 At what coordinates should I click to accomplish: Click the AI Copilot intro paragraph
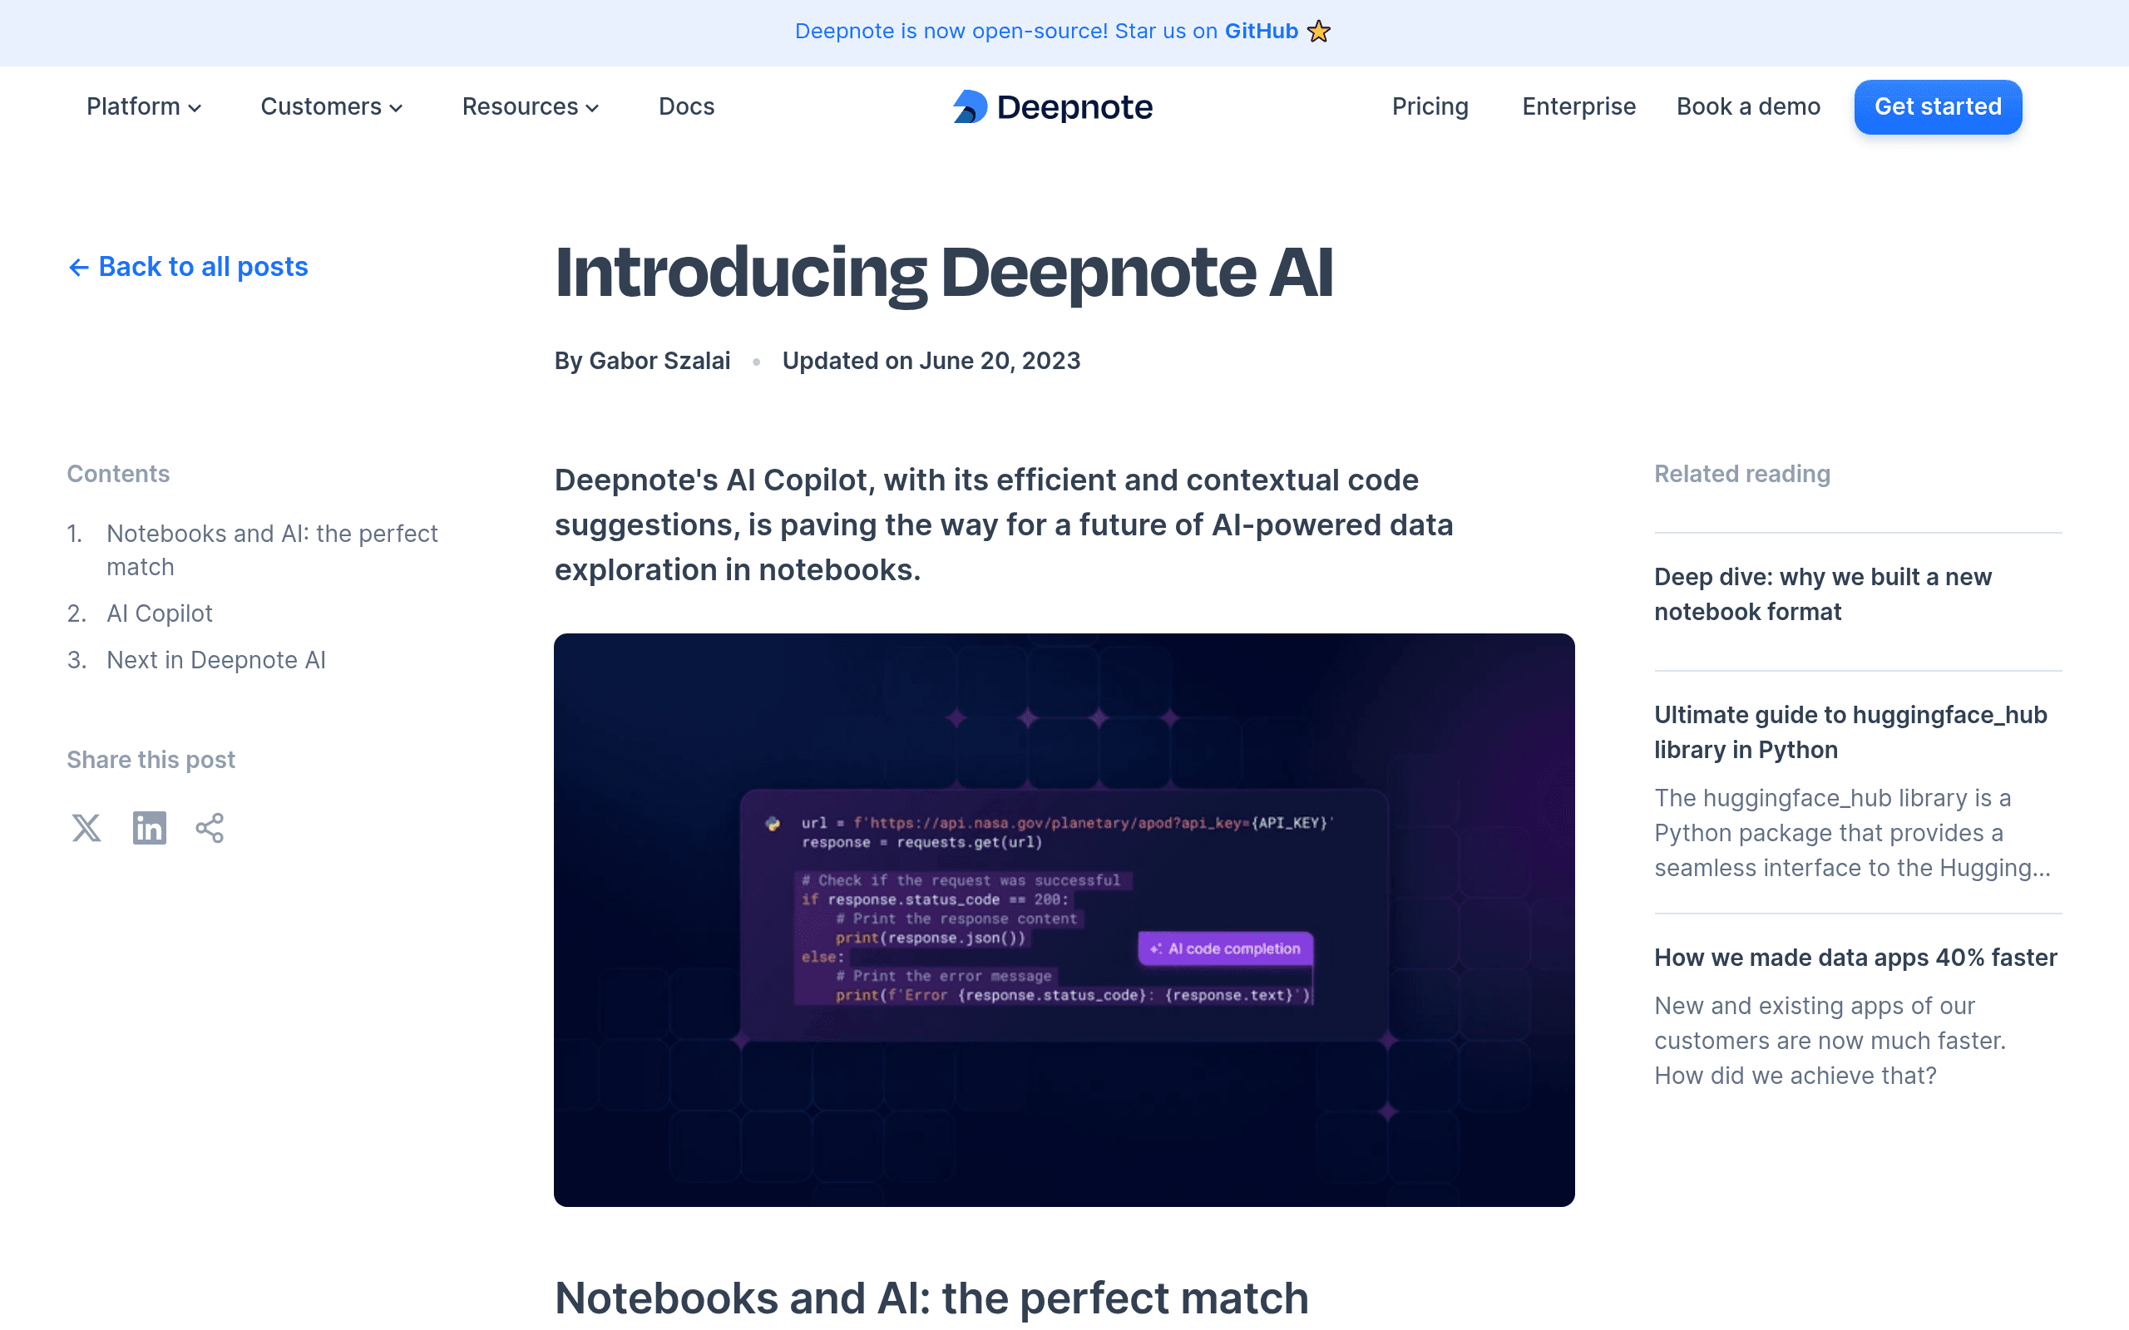[1003, 525]
